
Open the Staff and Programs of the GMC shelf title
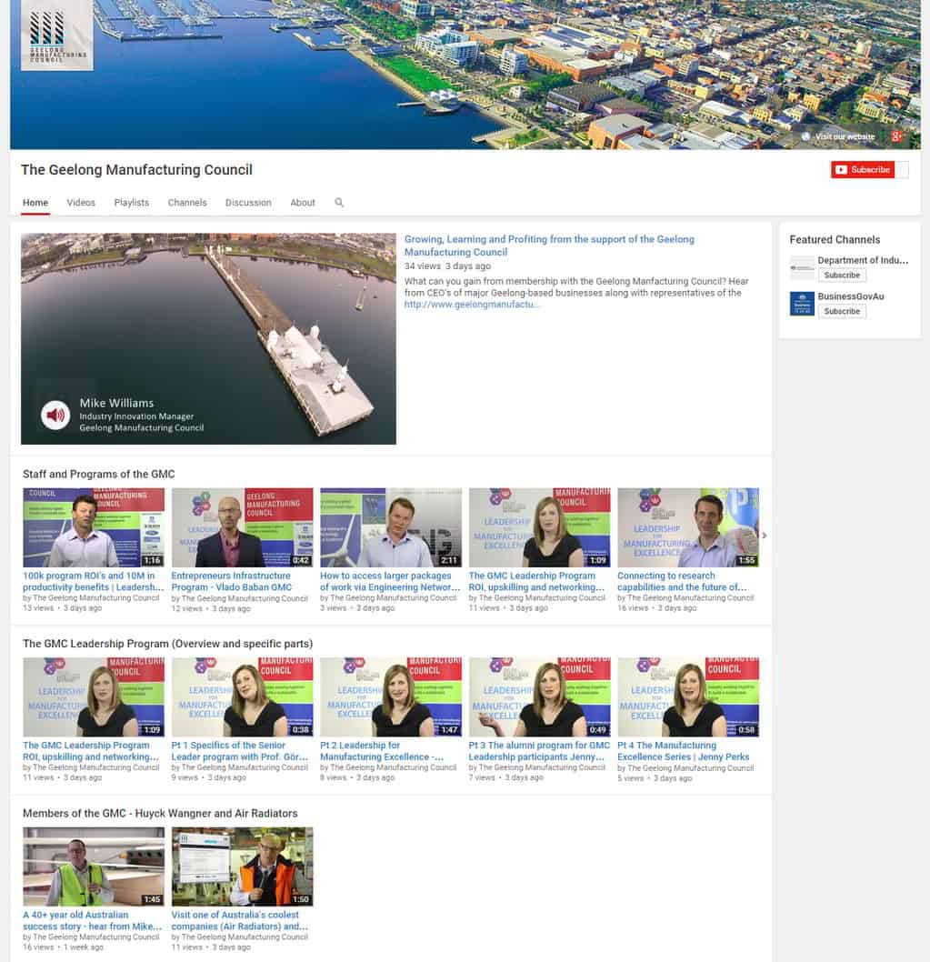click(x=99, y=475)
